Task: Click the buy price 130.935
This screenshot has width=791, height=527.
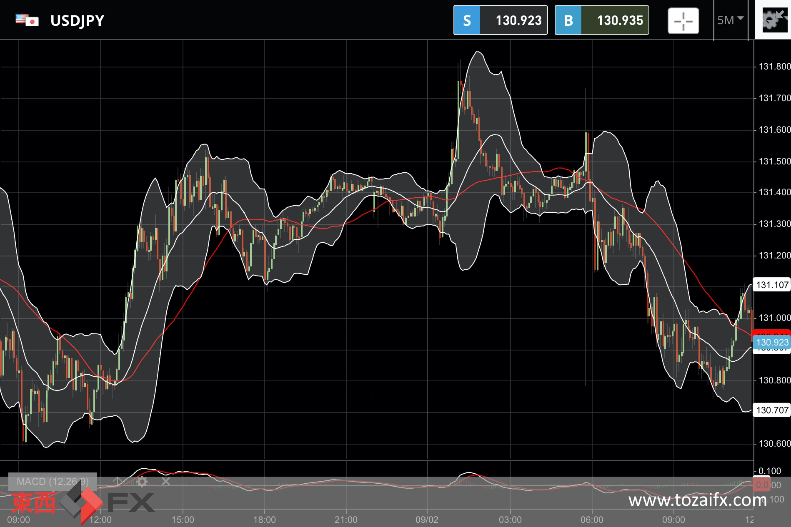Action: (x=619, y=20)
